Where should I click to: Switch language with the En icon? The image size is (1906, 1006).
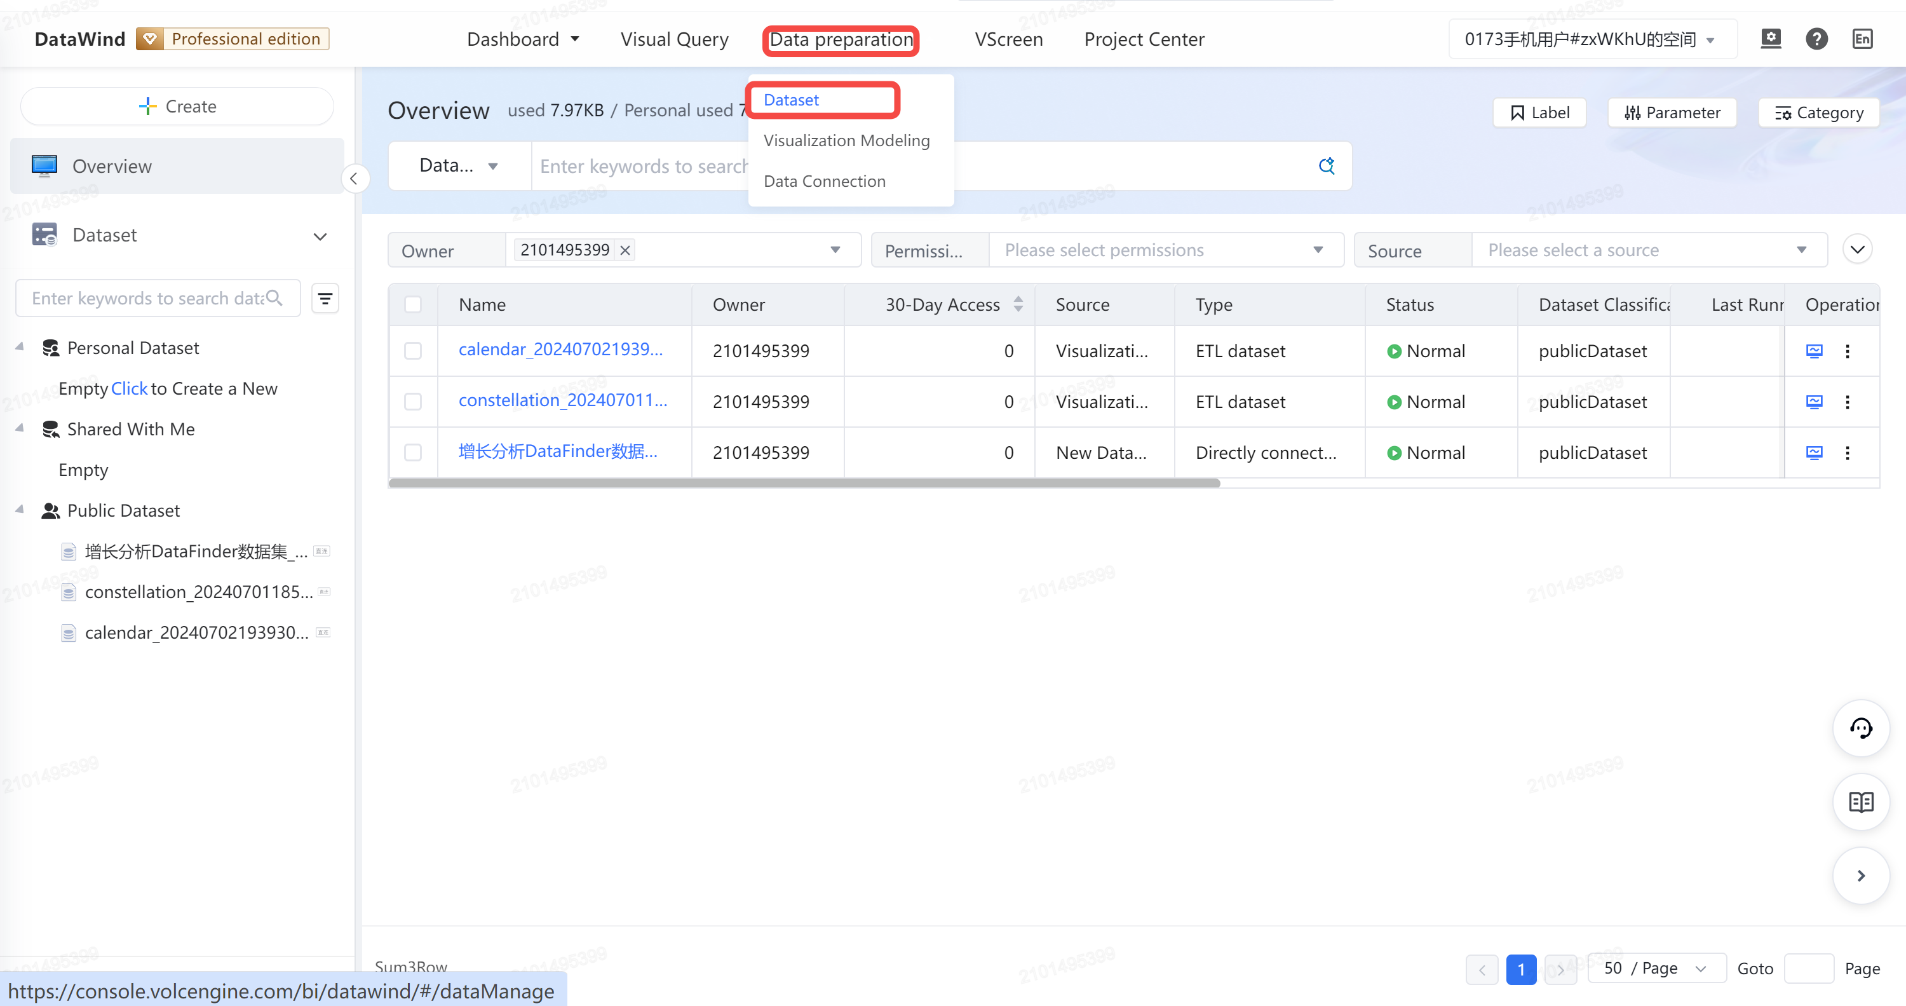pyautogui.click(x=1862, y=39)
